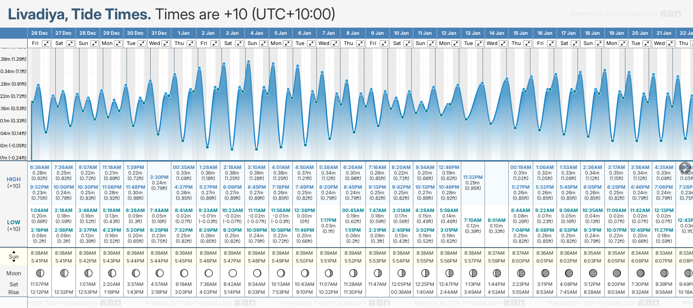Image resolution: width=693 pixels, height=308 pixels.
Task: Click the expand arrows icon under 5 Jan
Action: click(288, 43)
